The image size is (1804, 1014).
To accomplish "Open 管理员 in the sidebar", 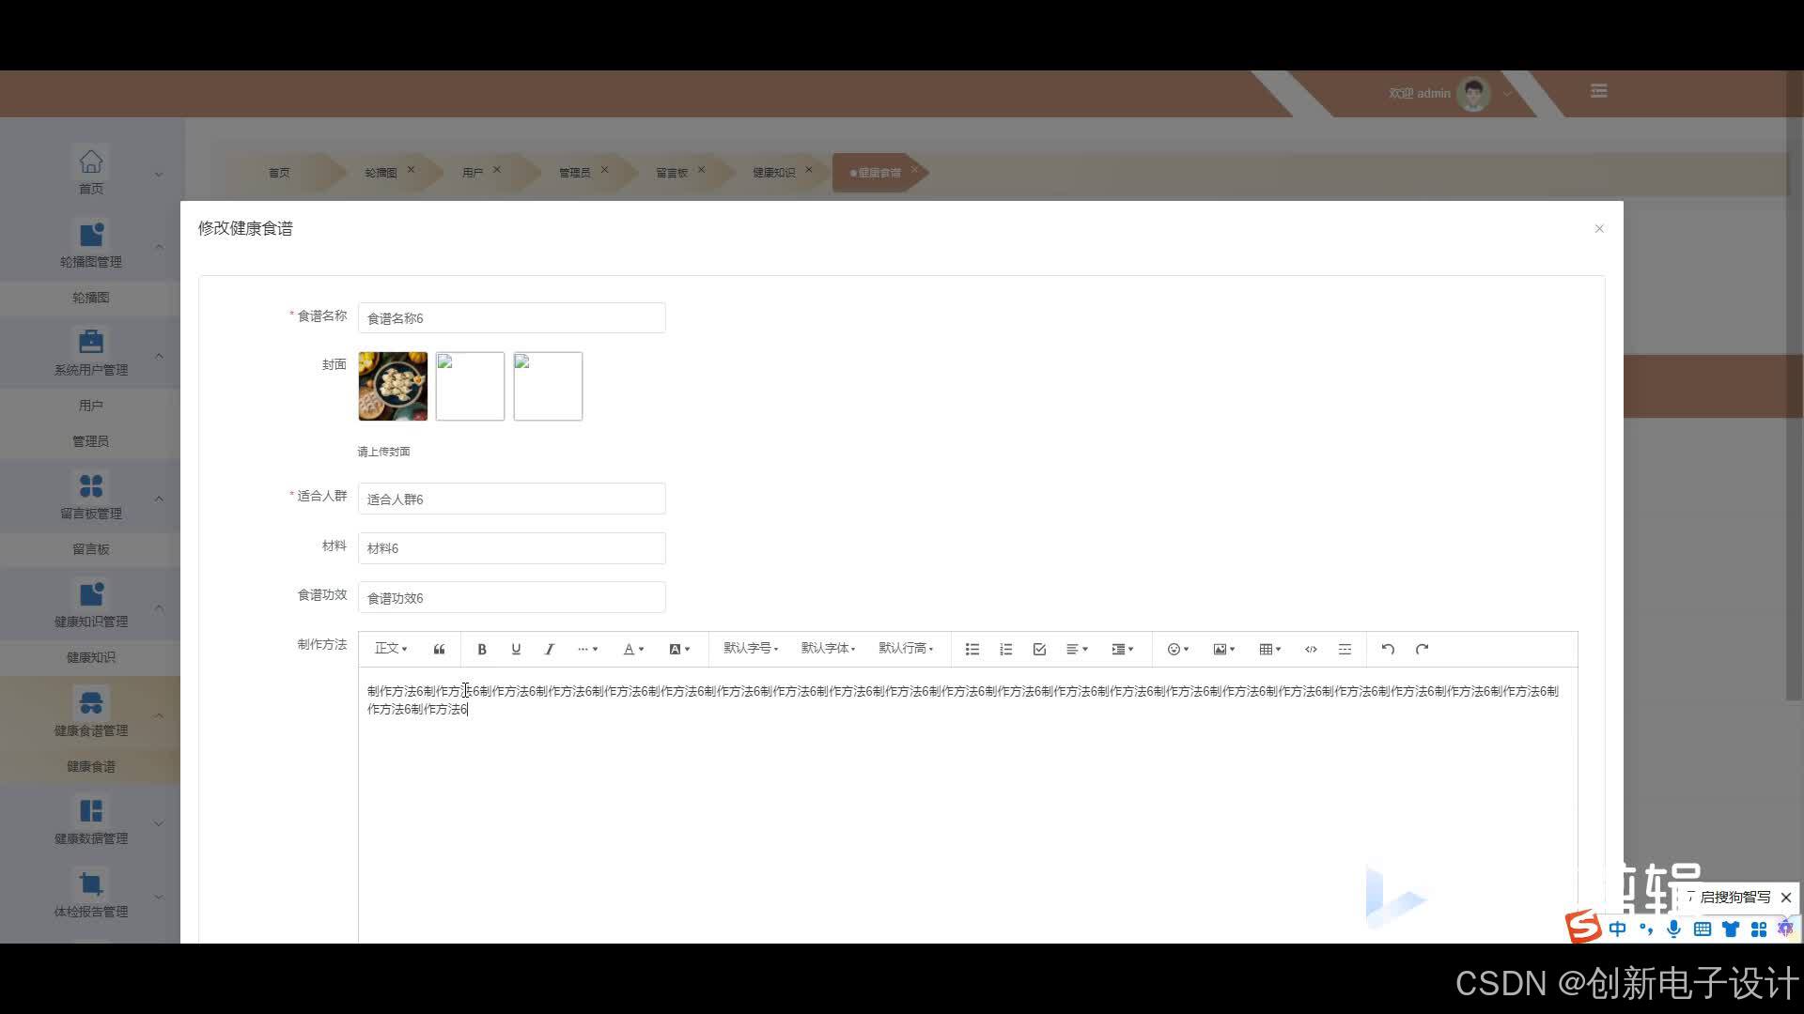I will pyautogui.click(x=90, y=441).
